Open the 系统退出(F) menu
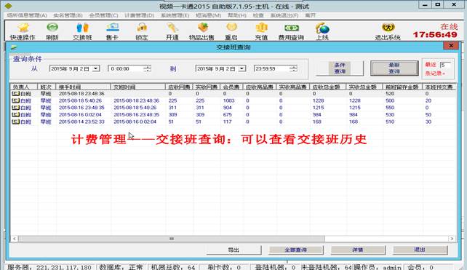 pos(284,15)
